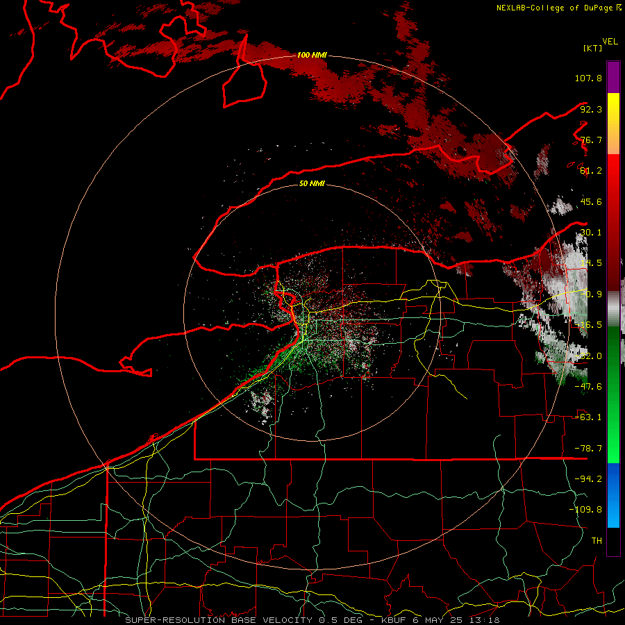Click the 76.7 legend value
625x625 pixels.
[591, 140]
